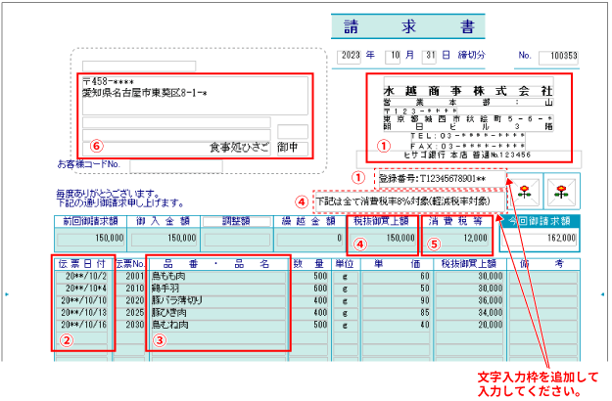612x401 pixels.
Task: Select the company name 水越商事株式会社
Action: point(468,90)
